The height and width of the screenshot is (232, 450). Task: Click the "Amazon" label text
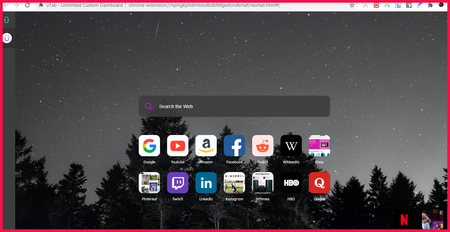point(206,162)
